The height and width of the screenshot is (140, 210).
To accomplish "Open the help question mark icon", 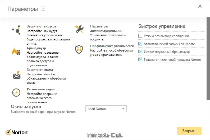I will point(43,9).
